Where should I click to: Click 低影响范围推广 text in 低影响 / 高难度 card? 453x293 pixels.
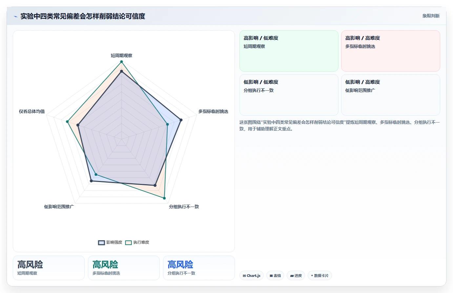(x=360, y=90)
